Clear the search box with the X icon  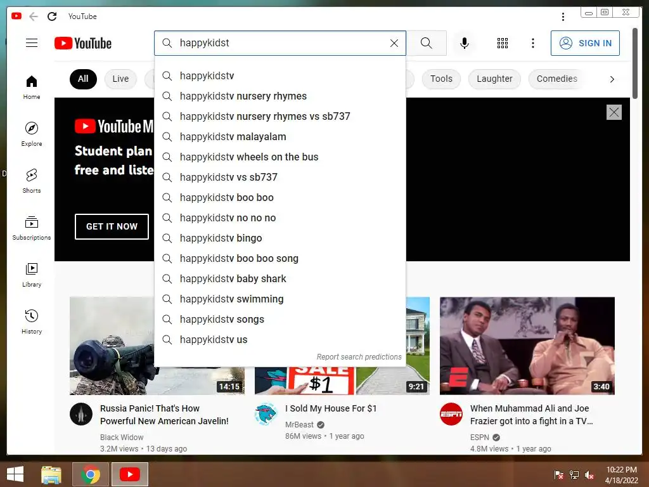coord(394,43)
